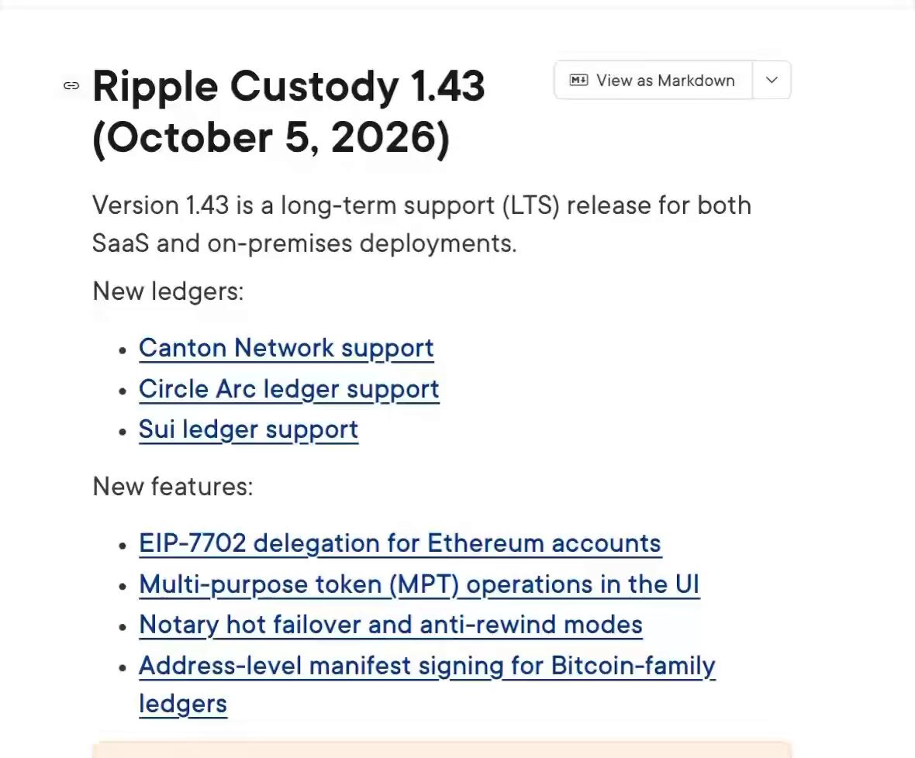Click the Ripple Custody 1.43 heading title
The width and height of the screenshot is (915, 758).
click(x=288, y=87)
